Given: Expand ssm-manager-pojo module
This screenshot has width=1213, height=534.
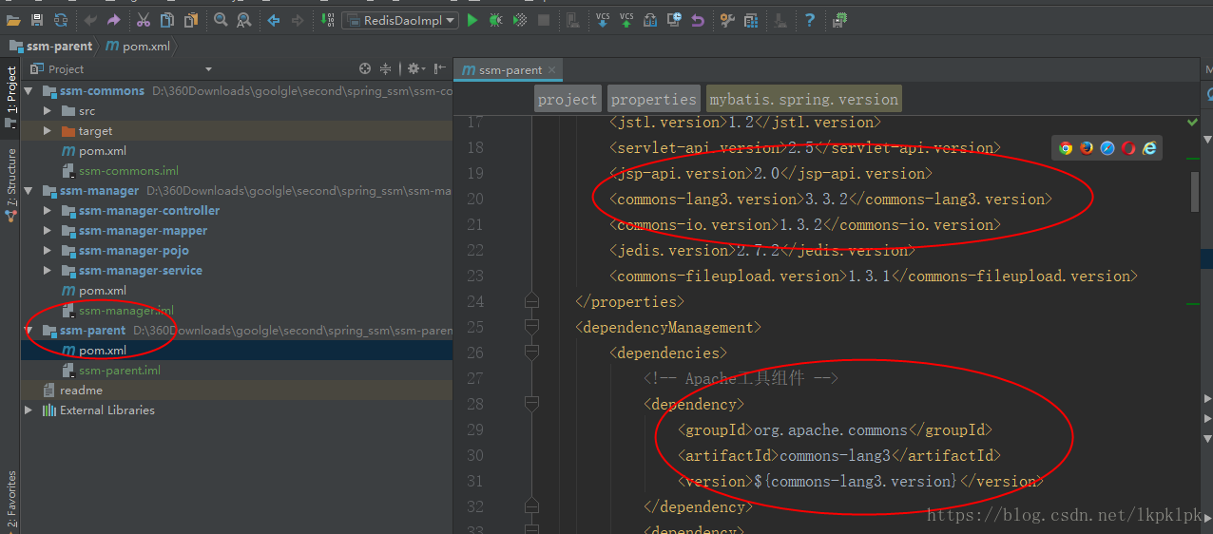Looking at the screenshot, I should [48, 251].
